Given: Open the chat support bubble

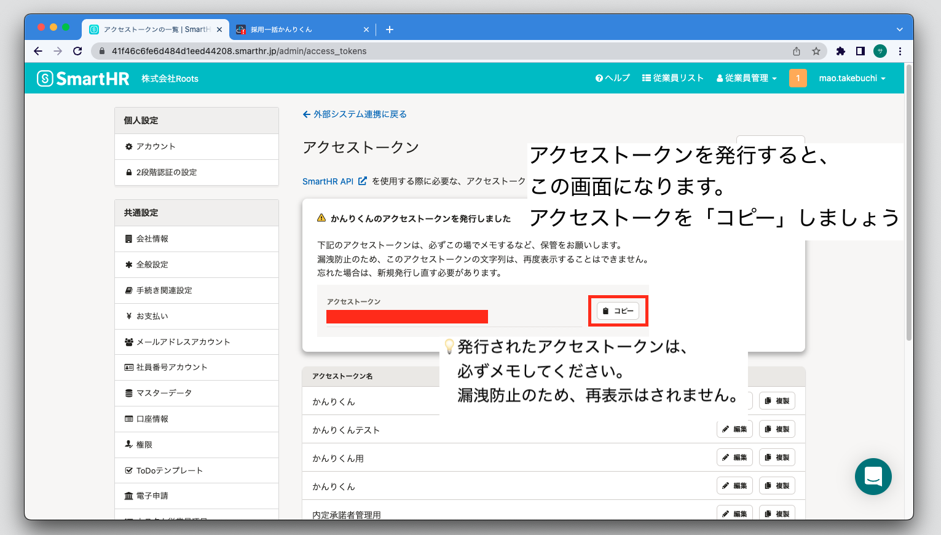Looking at the screenshot, I should (x=873, y=477).
